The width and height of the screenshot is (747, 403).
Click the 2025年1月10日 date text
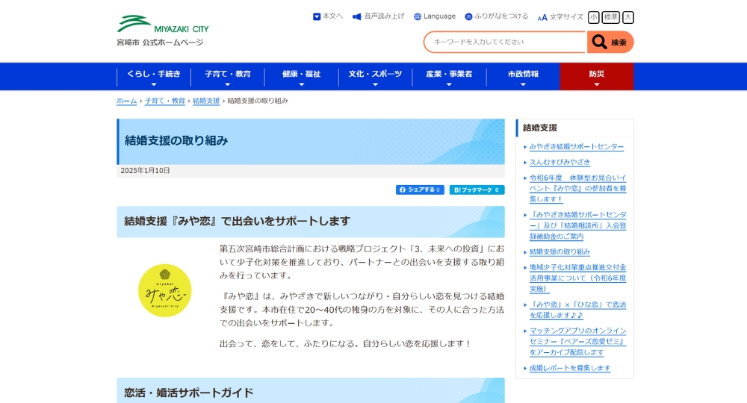146,171
